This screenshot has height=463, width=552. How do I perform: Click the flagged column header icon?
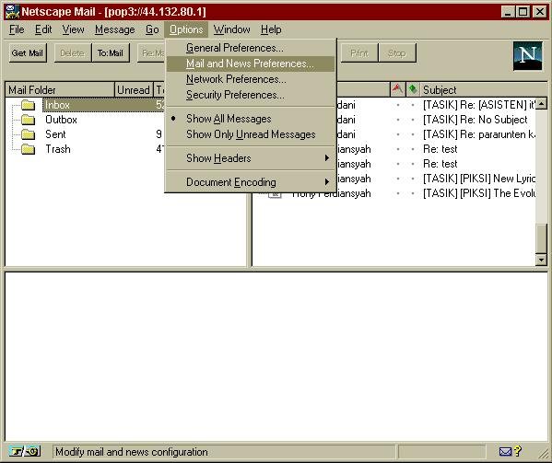point(397,89)
